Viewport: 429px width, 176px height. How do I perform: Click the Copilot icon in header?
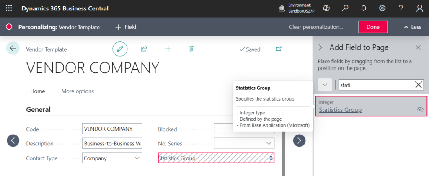tap(325, 8)
